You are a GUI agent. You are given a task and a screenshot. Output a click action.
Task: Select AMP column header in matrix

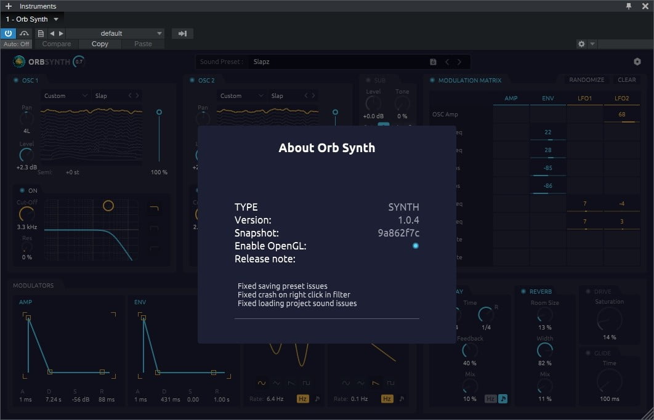tap(511, 99)
